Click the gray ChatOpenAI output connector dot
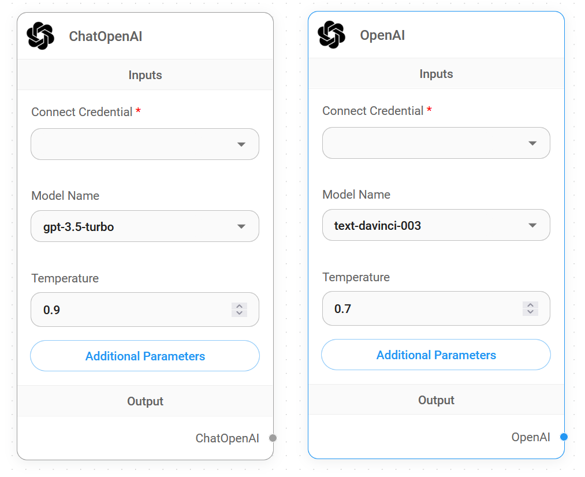 (273, 438)
